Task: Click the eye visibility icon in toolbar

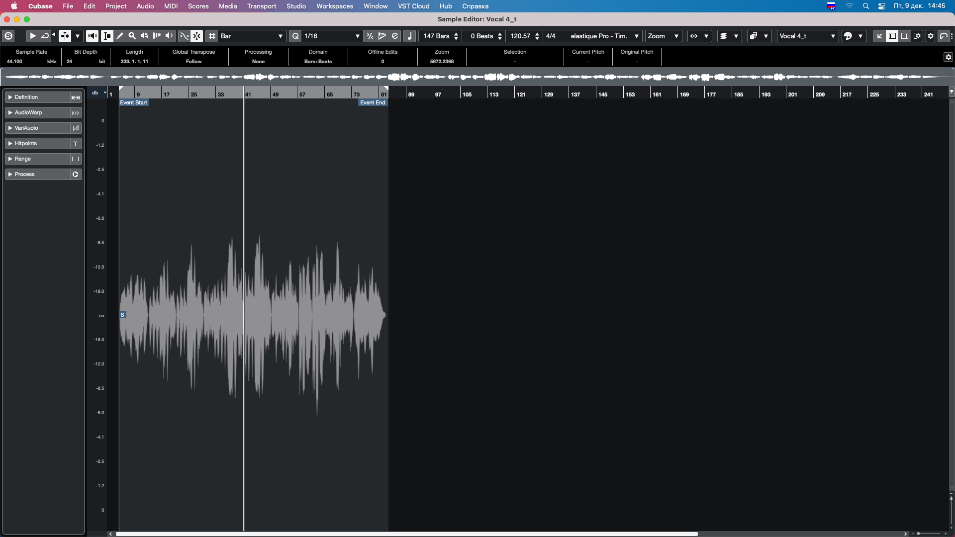Action: (694, 36)
